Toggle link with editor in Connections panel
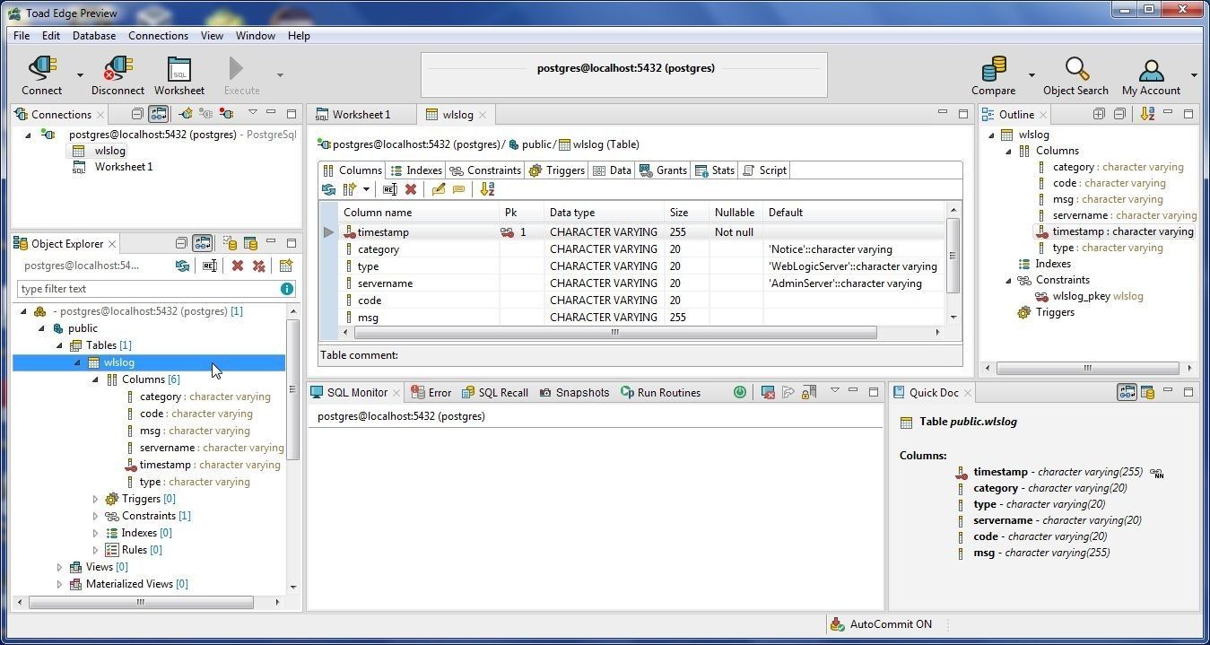The height and width of the screenshot is (645, 1210). click(158, 114)
